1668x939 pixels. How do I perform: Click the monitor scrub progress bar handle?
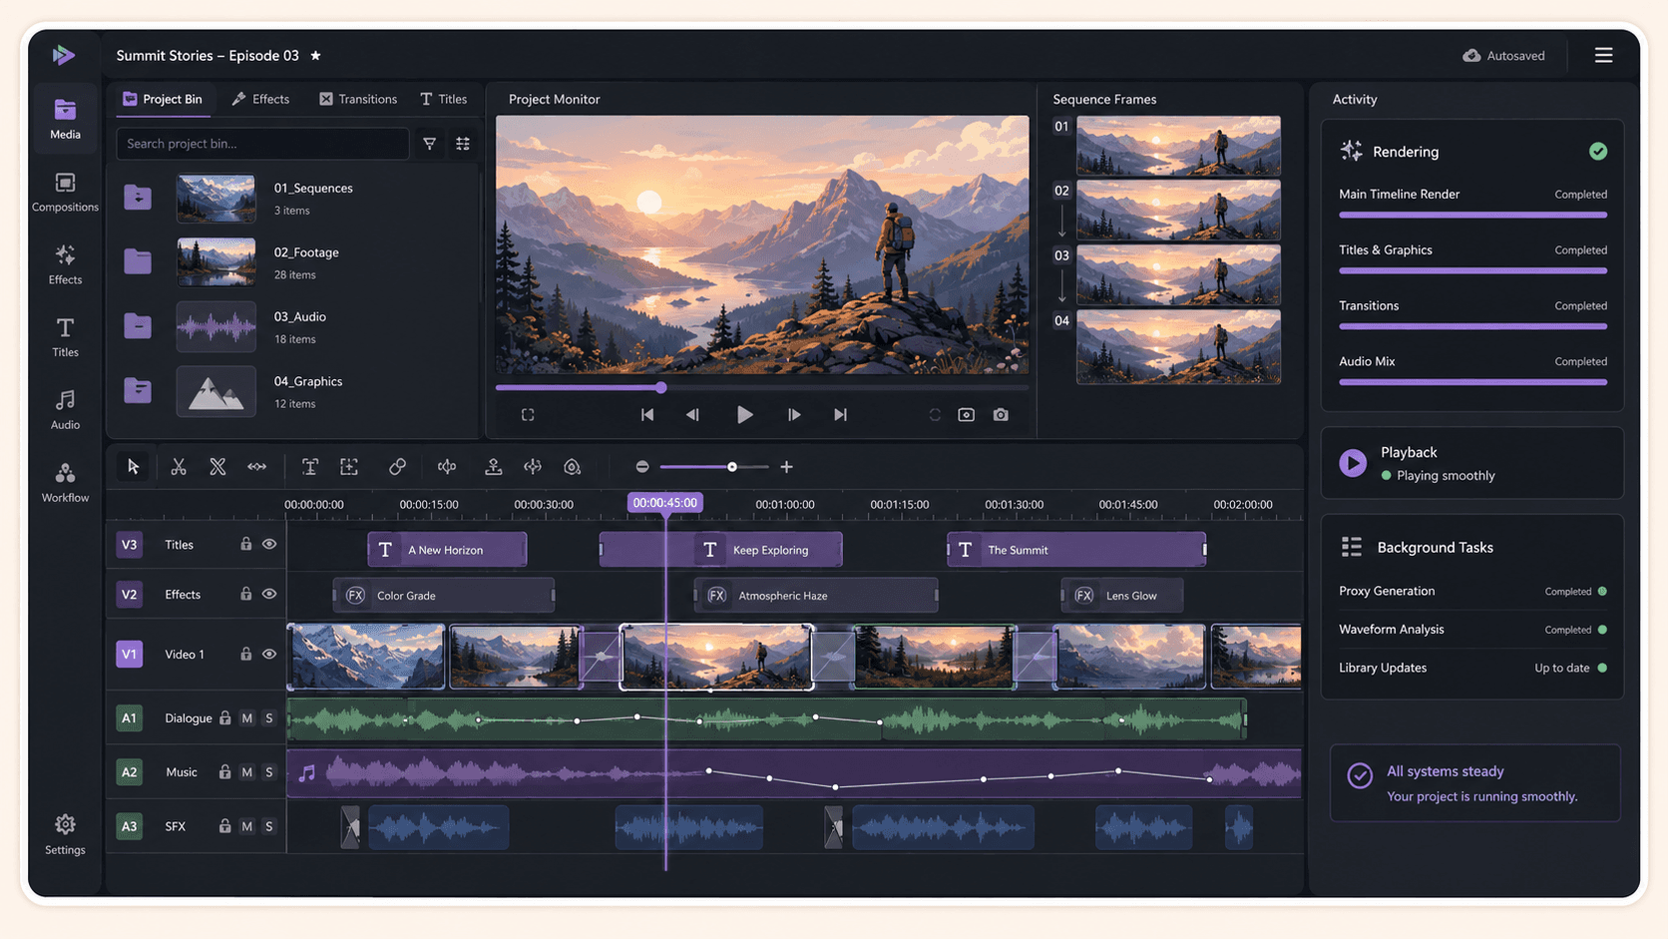click(660, 387)
